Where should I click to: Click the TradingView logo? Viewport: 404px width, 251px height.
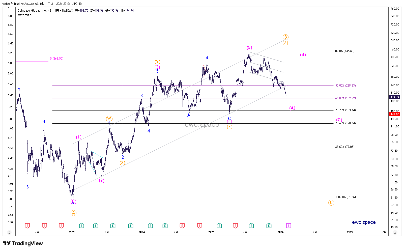(x=23, y=243)
